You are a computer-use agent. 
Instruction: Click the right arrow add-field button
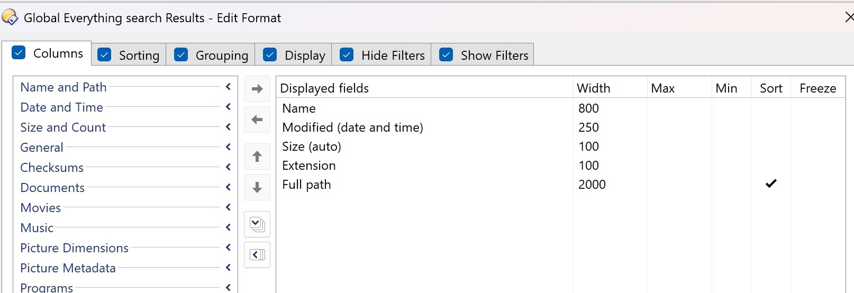[257, 89]
